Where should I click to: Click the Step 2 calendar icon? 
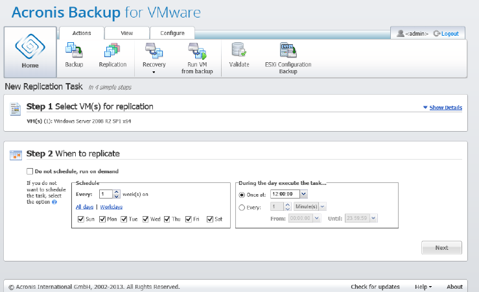pyautogui.click(x=16, y=155)
